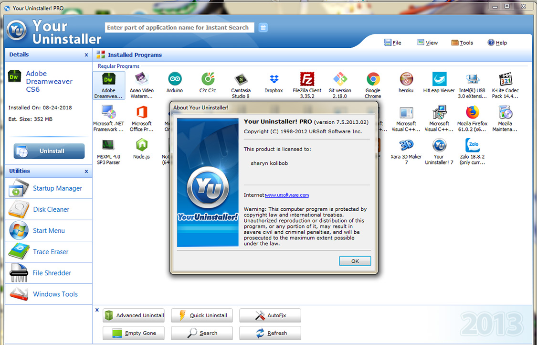This screenshot has width=537, height=345.
Task: Collapse the Utilities panel with its X
Action: tap(86, 171)
